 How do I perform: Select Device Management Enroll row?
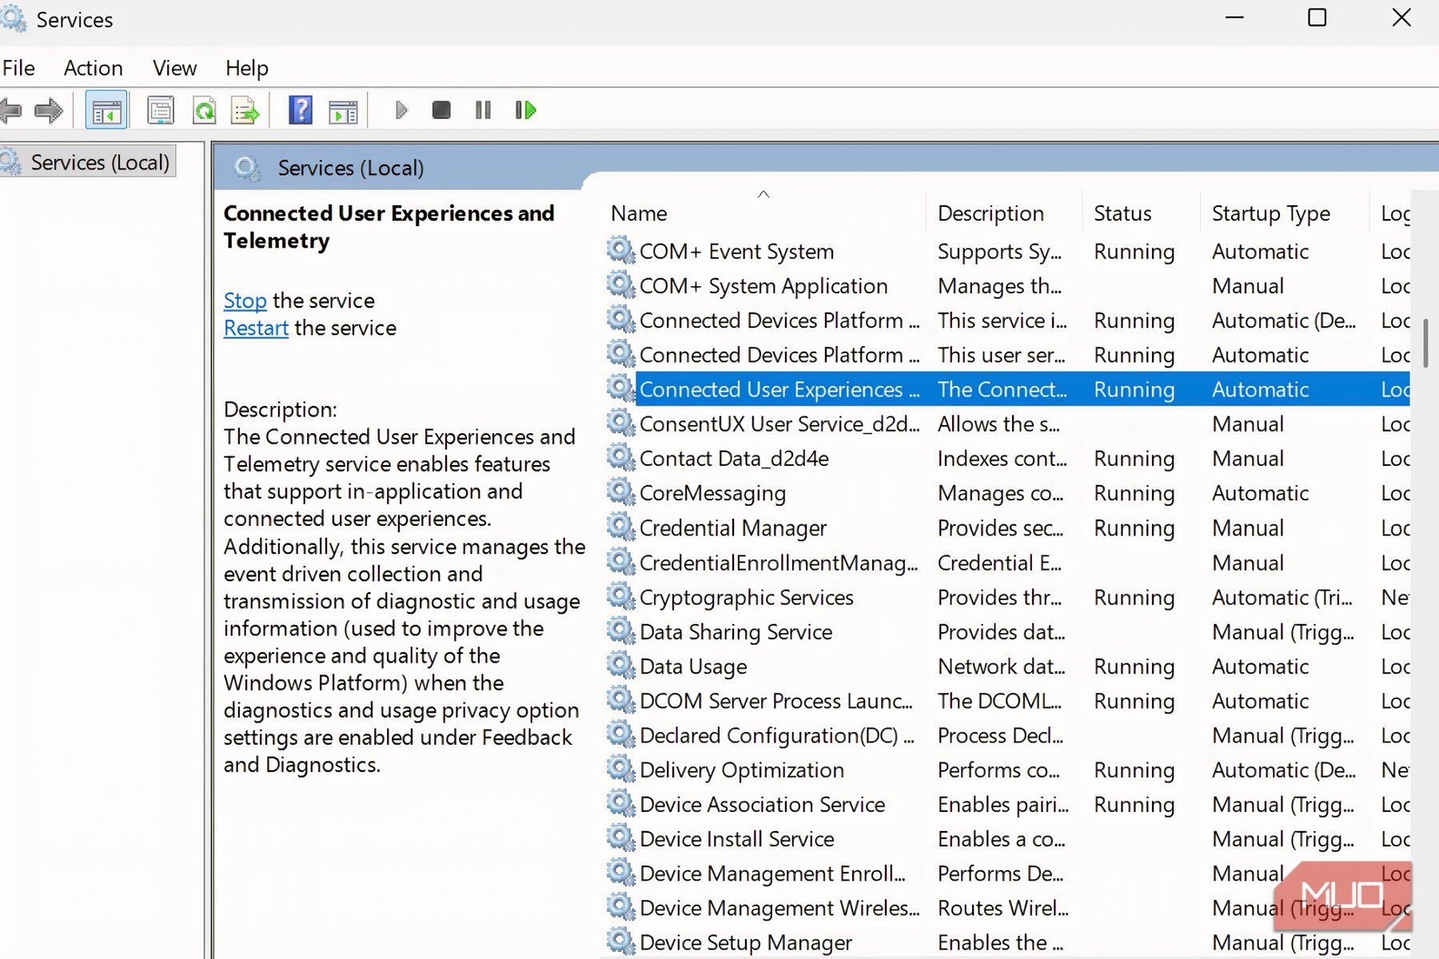pos(1007,873)
